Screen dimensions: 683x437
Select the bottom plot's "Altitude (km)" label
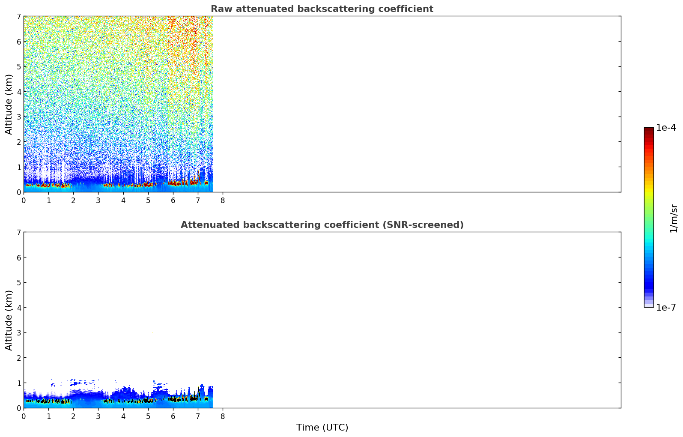pyautogui.click(x=9, y=320)
